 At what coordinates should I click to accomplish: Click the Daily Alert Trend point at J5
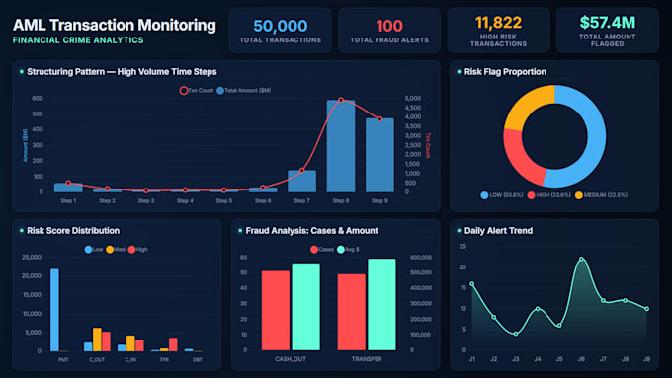[559, 326]
